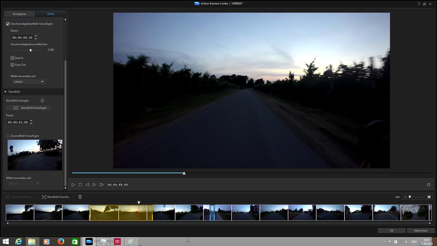Image resolution: width=437 pixels, height=246 pixels.
Task: Click the Geschwindigkeitsvervielfacher slider handle
Action: [30, 50]
